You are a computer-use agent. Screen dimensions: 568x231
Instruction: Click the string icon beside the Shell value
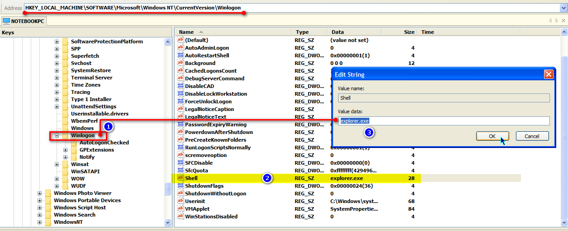click(180, 178)
